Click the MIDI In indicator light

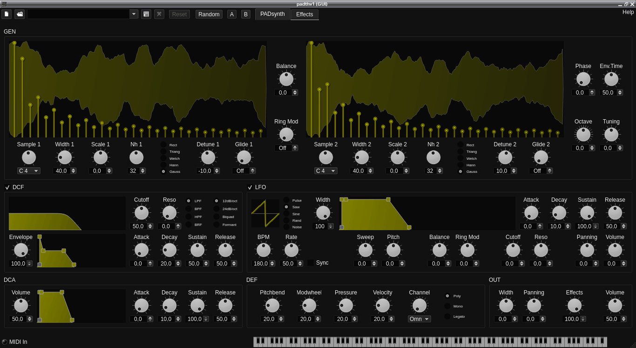pos(5,341)
